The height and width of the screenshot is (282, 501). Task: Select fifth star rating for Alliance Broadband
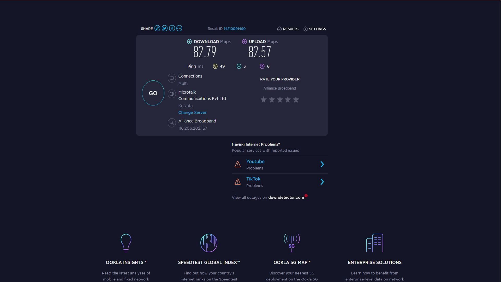click(296, 99)
